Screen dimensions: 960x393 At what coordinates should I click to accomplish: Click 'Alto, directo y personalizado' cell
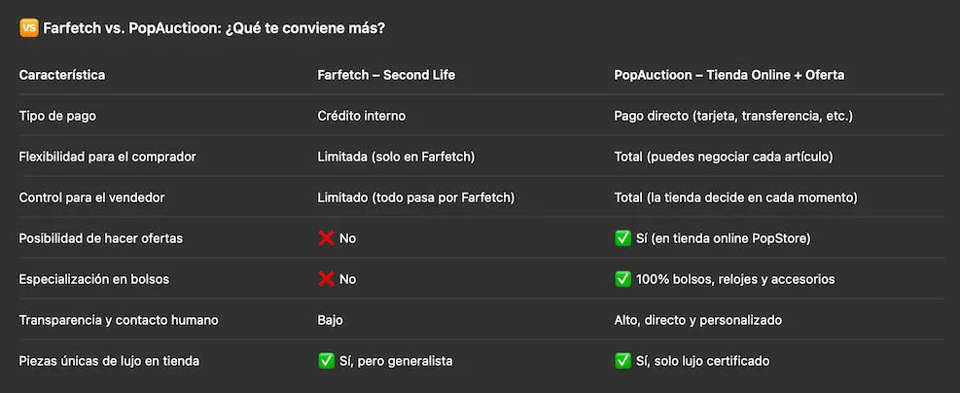pos(698,320)
